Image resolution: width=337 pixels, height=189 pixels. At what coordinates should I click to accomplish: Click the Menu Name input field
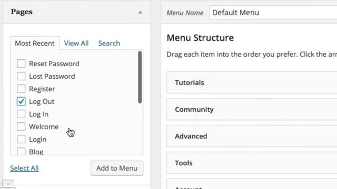coord(273,13)
